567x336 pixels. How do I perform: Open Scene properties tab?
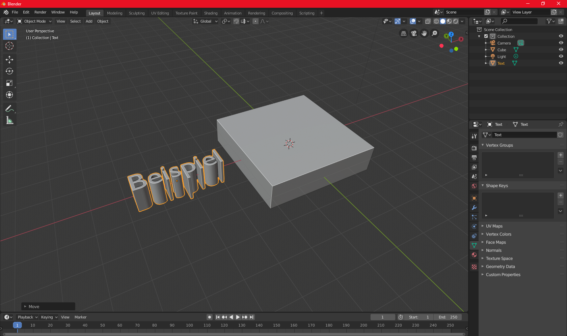coord(474,176)
